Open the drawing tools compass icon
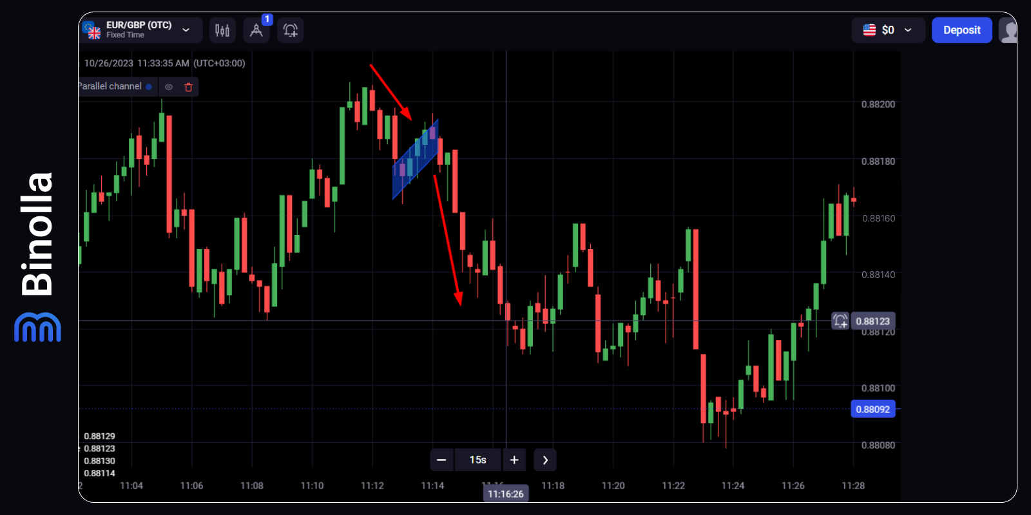This screenshot has height=515, width=1031. pos(256,30)
